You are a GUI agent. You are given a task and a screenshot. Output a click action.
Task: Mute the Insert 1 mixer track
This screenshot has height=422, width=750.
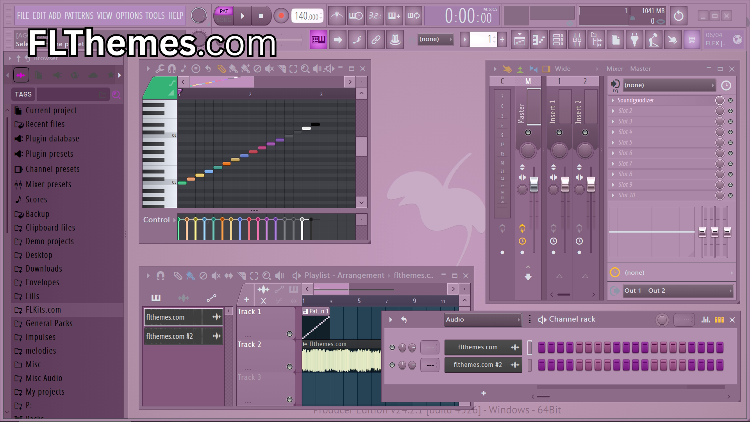(x=559, y=132)
